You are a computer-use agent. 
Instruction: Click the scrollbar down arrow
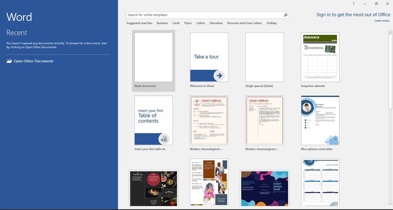[390, 204]
